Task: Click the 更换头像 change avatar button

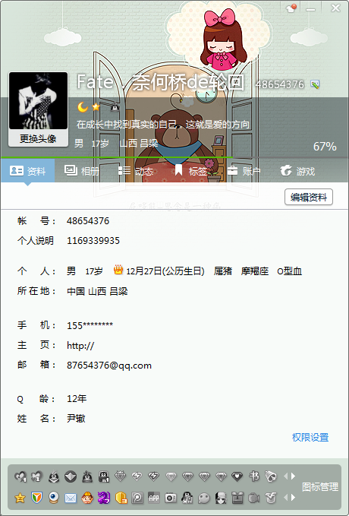Action: click(x=38, y=138)
